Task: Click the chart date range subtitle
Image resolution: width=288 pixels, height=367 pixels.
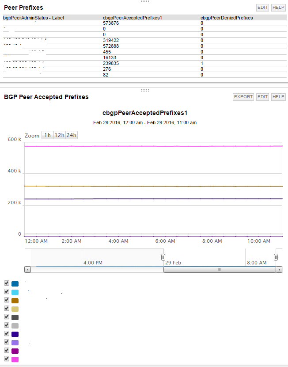Action: [x=145, y=122]
